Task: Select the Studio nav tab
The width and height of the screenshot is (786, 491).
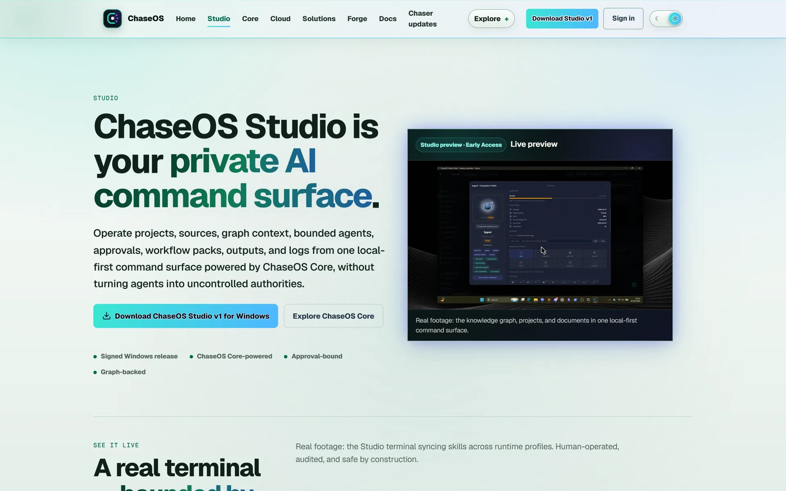Action: point(219,19)
